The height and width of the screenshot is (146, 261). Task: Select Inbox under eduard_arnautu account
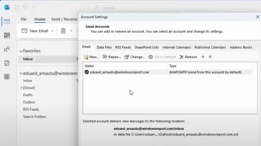[28, 81]
